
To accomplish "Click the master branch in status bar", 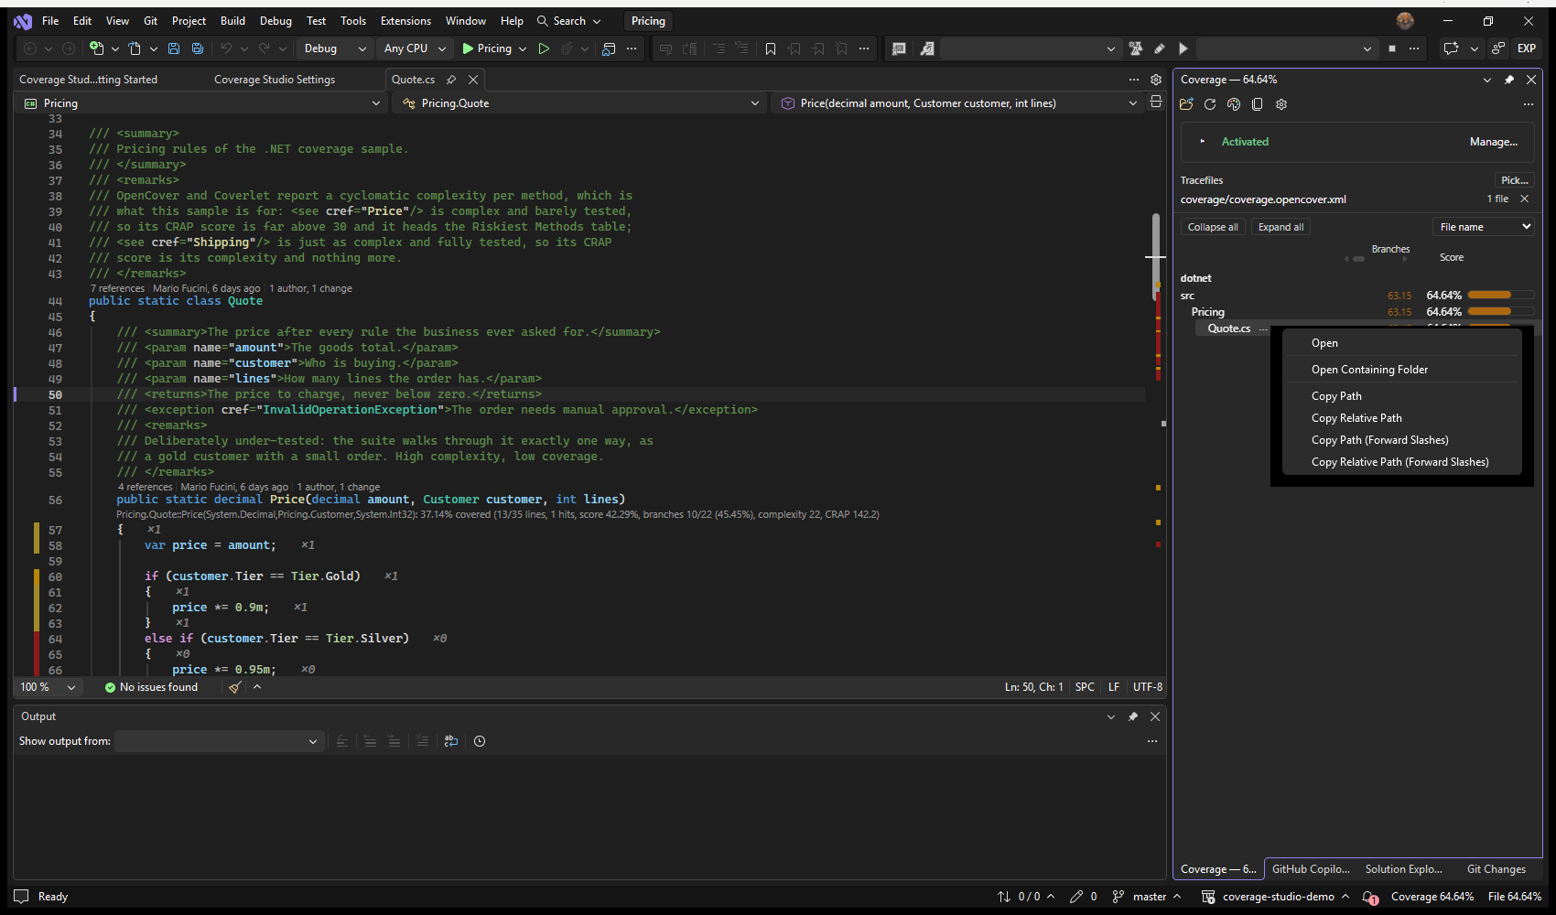I will tap(1149, 898).
